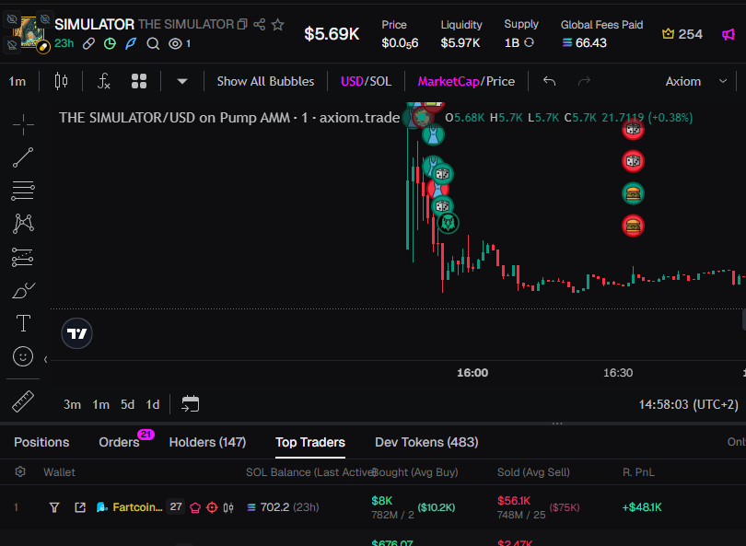Select the pattern drawing tool

(23, 224)
